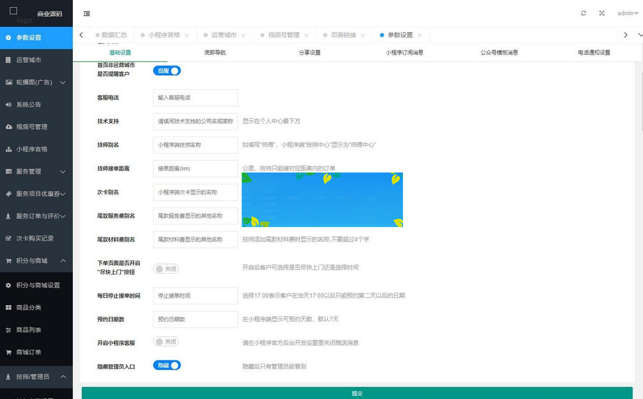The height and width of the screenshot is (399, 643).
Task: Click the right tab-scroll arrow button
Action: tap(625, 34)
